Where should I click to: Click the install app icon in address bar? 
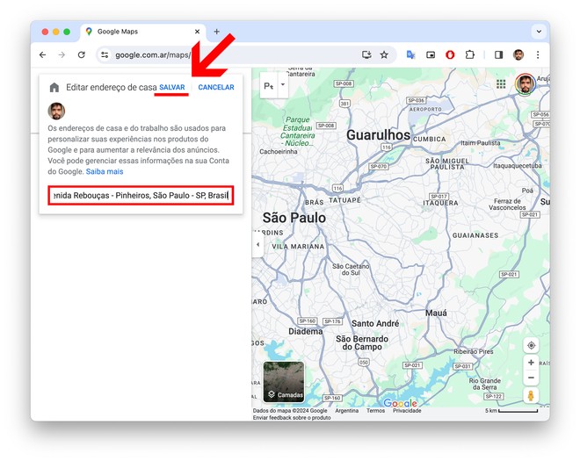[366, 54]
